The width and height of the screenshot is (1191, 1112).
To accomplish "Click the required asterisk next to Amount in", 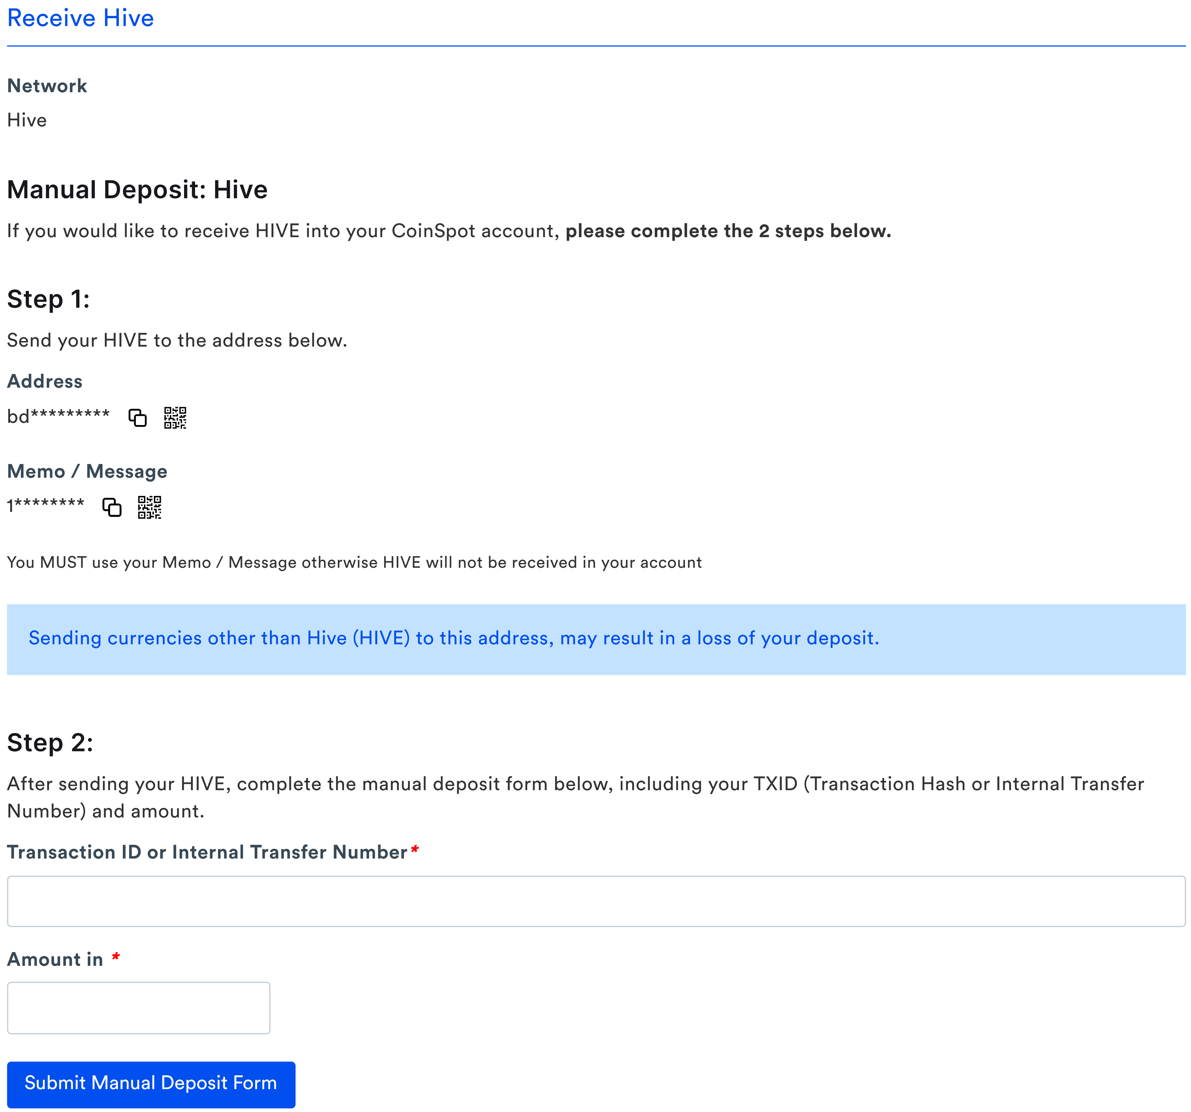I will click(x=116, y=958).
